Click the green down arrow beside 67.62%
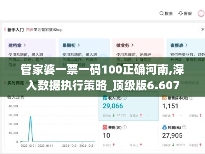Image resolution: width=205 pixels, height=154 pixels. pyautogui.click(x=114, y=115)
